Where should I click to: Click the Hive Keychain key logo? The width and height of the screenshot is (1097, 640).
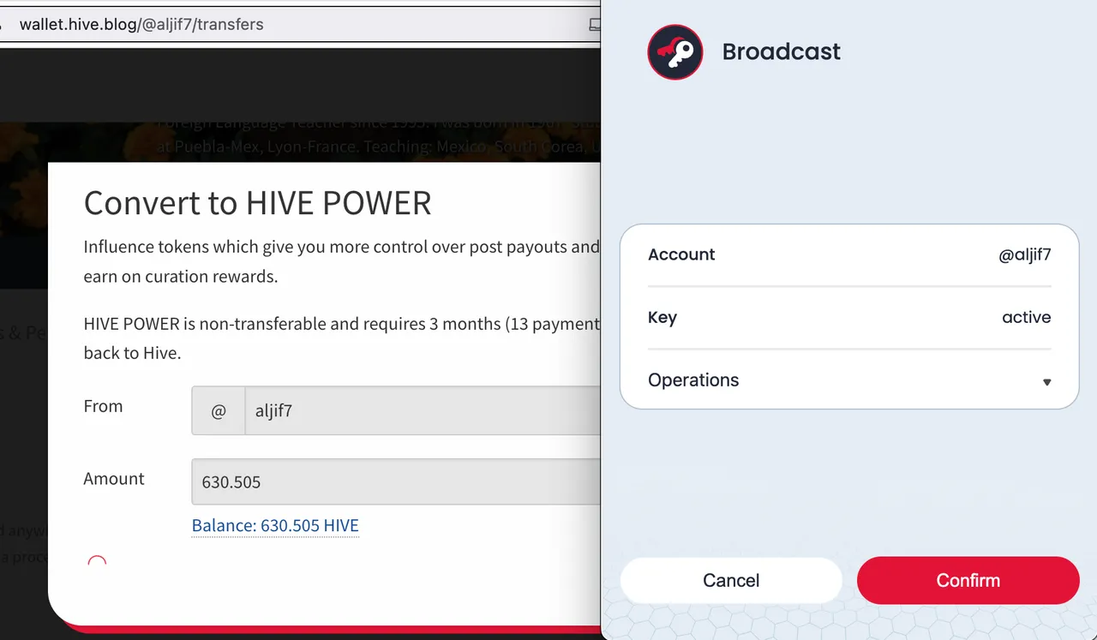[675, 51]
